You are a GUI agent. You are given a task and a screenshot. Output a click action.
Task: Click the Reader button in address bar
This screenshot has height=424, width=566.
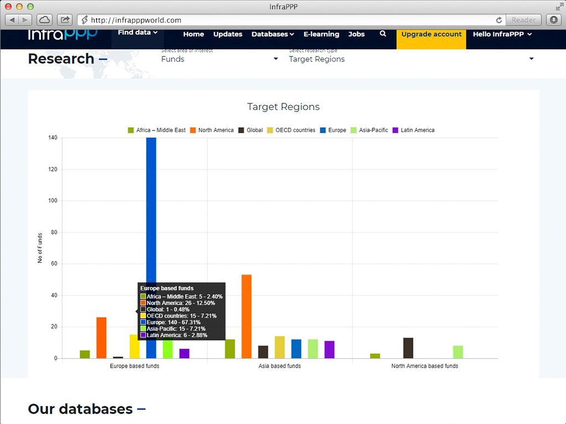click(523, 20)
